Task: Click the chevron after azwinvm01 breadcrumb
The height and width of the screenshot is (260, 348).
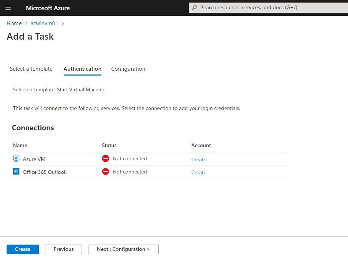Action: point(63,23)
